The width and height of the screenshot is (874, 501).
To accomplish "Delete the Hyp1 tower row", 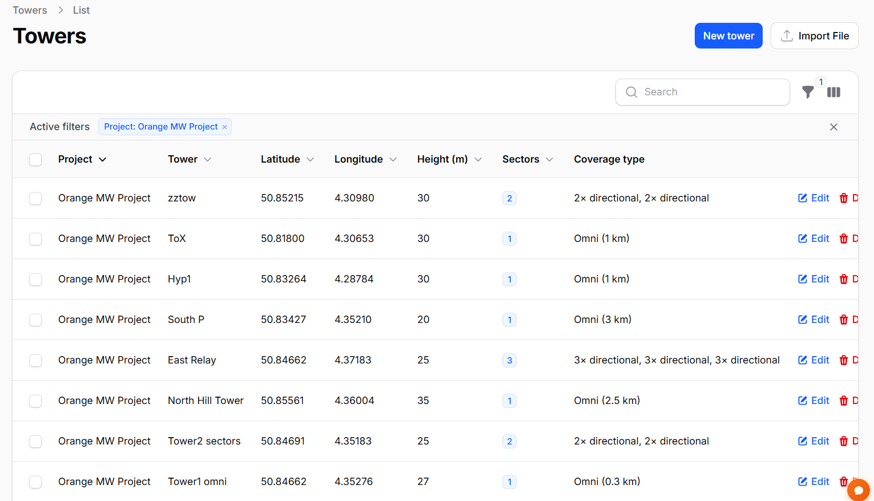I will (x=848, y=279).
